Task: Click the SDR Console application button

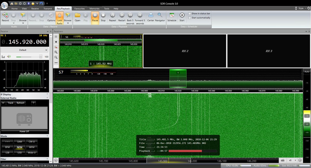Action: pos(4,5)
